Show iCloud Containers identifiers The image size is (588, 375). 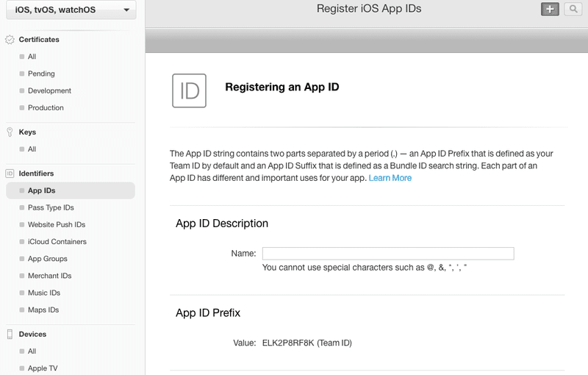tap(57, 242)
